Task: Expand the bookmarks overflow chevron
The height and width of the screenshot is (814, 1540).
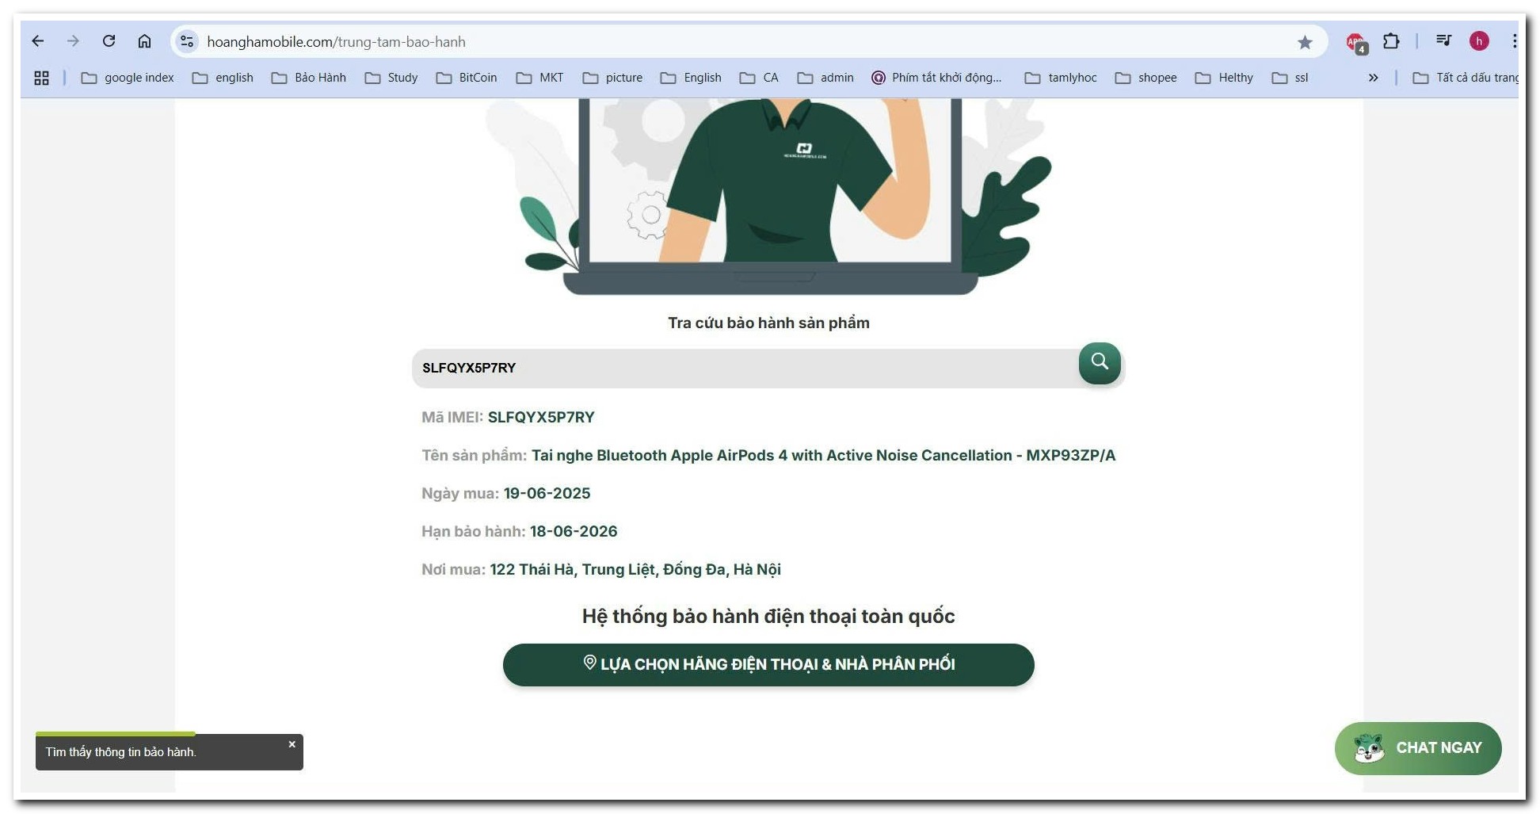Action: (x=1373, y=78)
